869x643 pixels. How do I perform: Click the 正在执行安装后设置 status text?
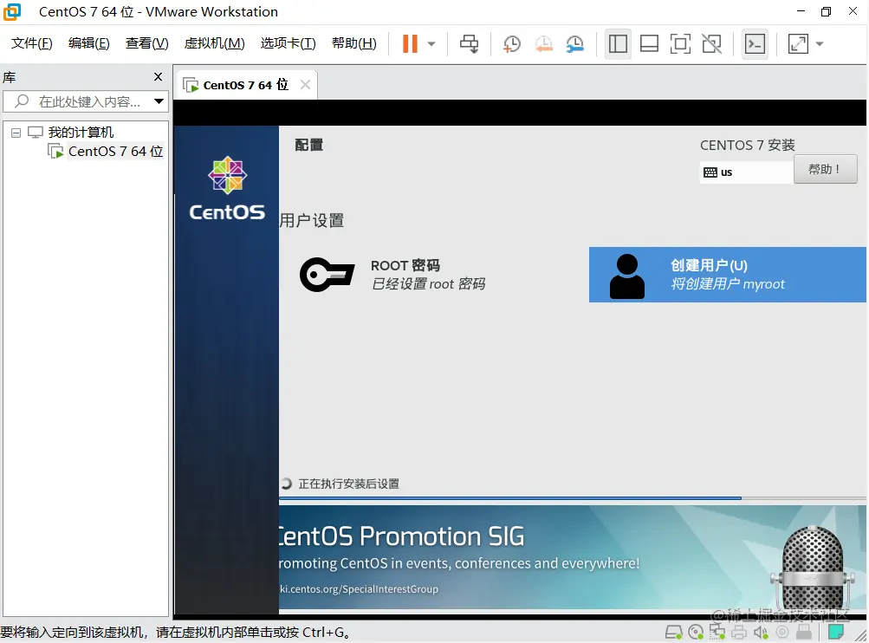[348, 484]
